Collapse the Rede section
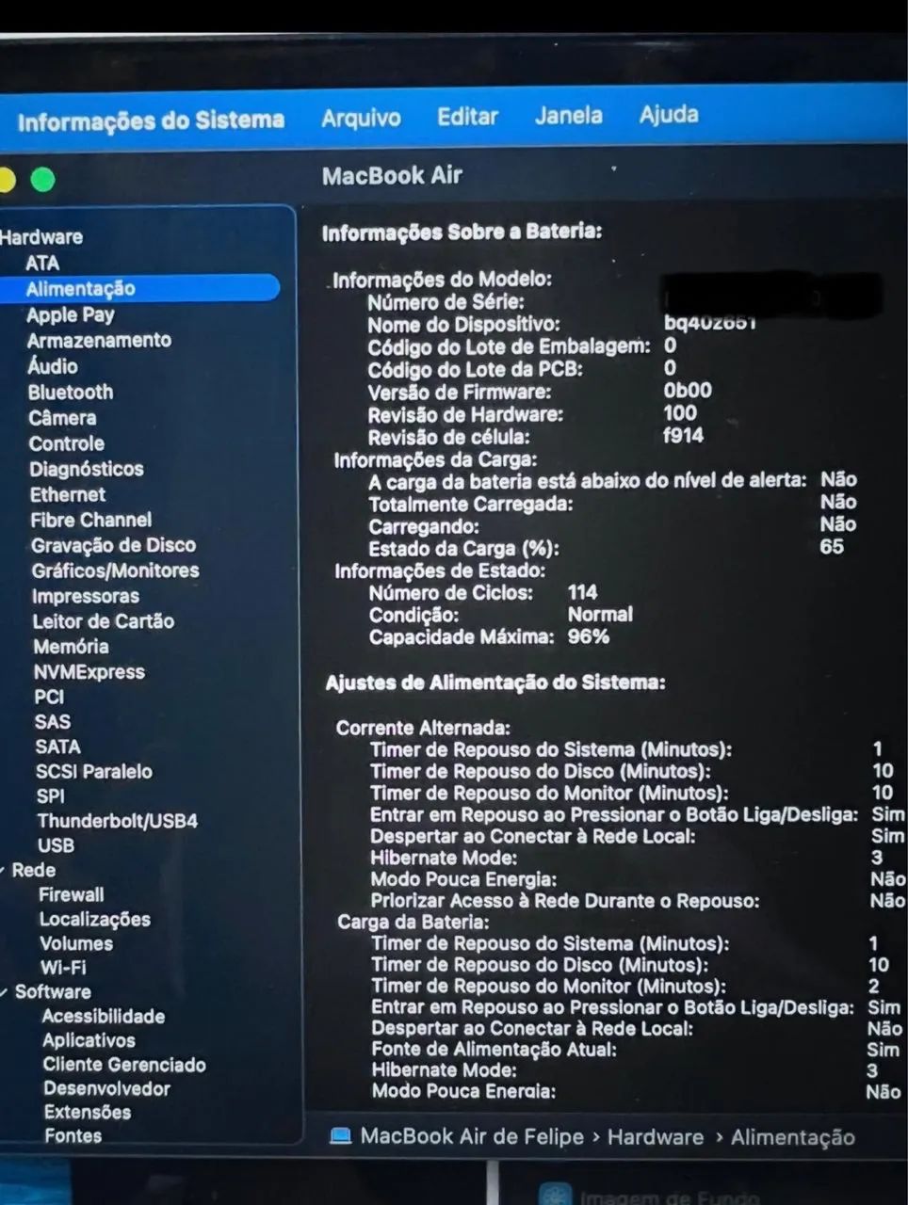This screenshot has width=908, height=1205. coord(4,871)
